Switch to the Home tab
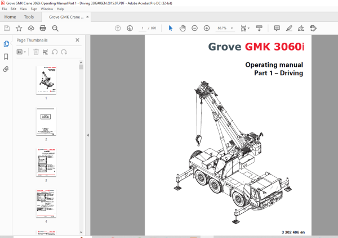Screen dimensions: 338x238 coord(10,17)
